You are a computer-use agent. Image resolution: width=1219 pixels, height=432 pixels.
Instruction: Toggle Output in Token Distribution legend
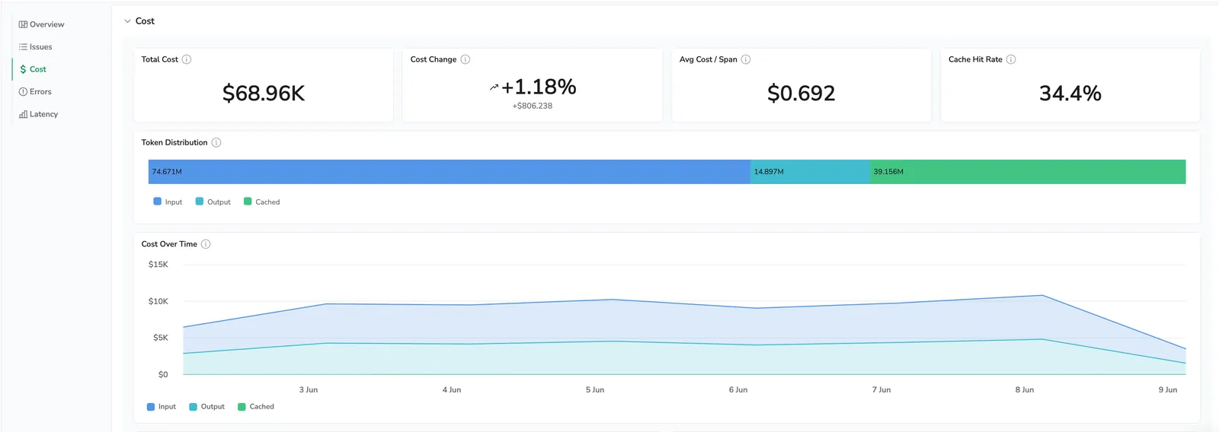pos(213,202)
